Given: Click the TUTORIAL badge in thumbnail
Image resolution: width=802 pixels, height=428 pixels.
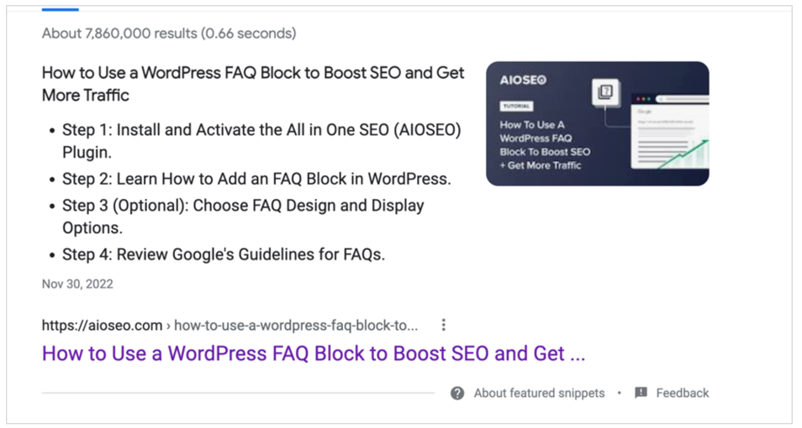Looking at the screenshot, I should coord(516,107).
